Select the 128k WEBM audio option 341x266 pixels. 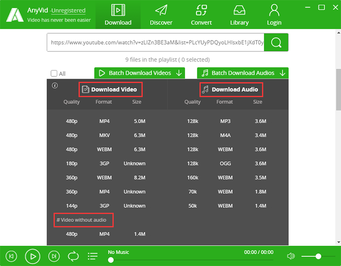click(226, 150)
